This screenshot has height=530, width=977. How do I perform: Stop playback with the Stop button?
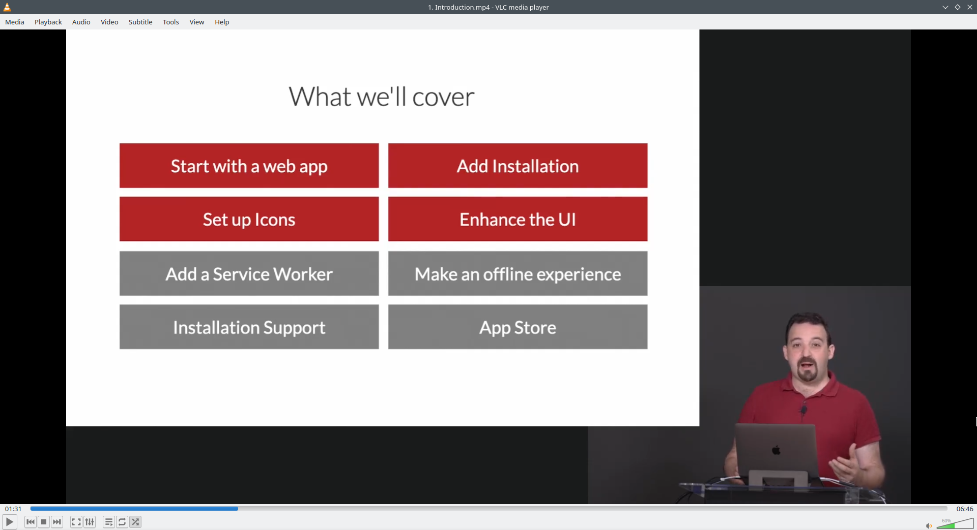pyautogui.click(x=44, y=522)
